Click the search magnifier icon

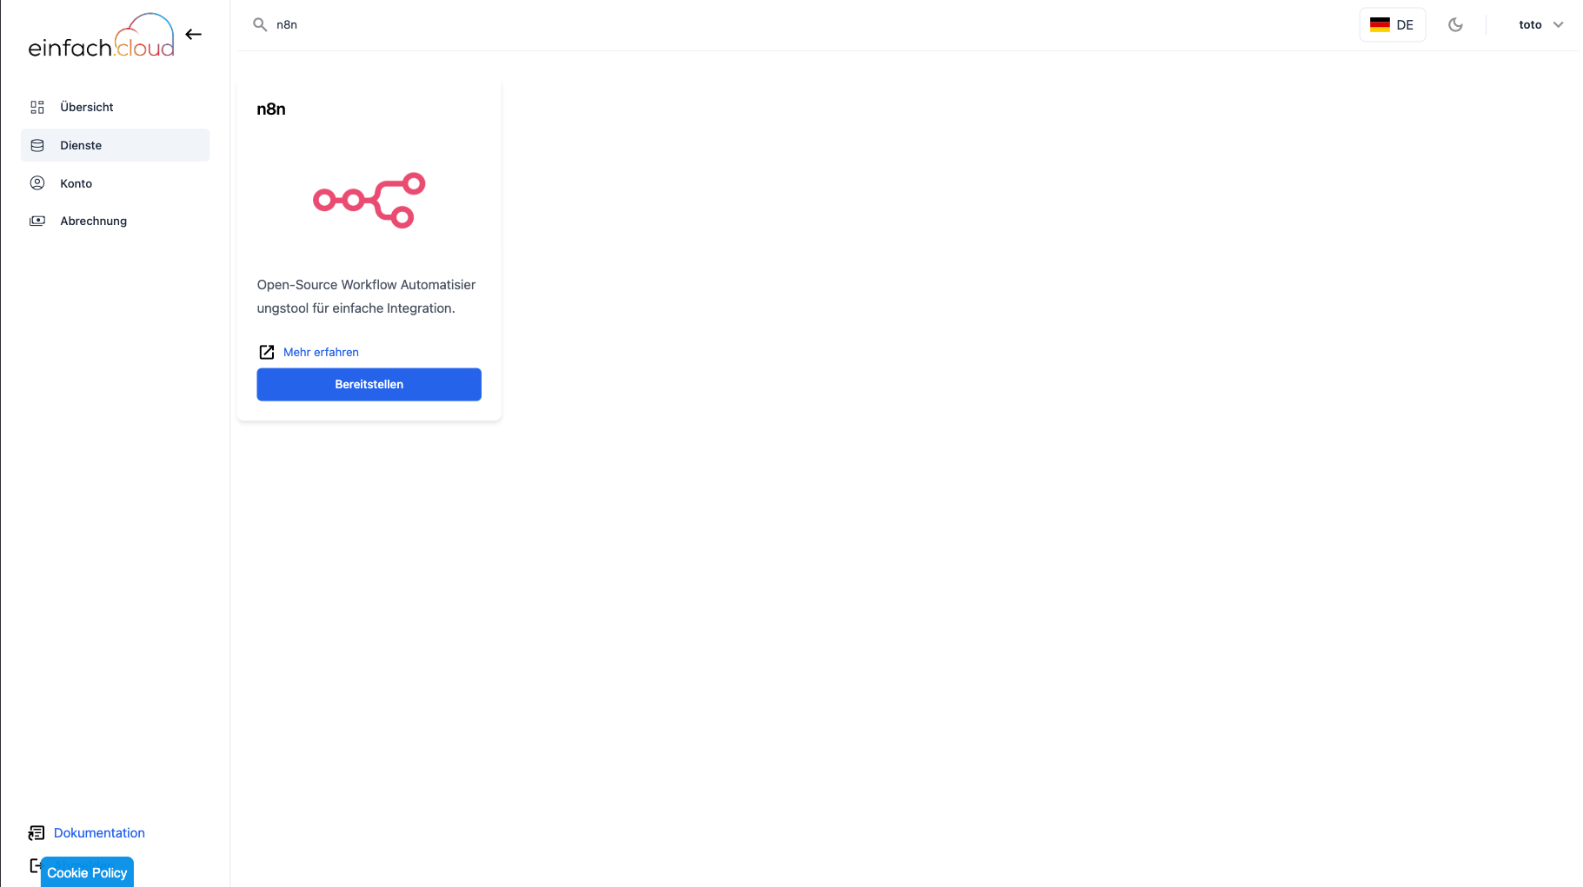pyautogui.click(x=260, y=24)
